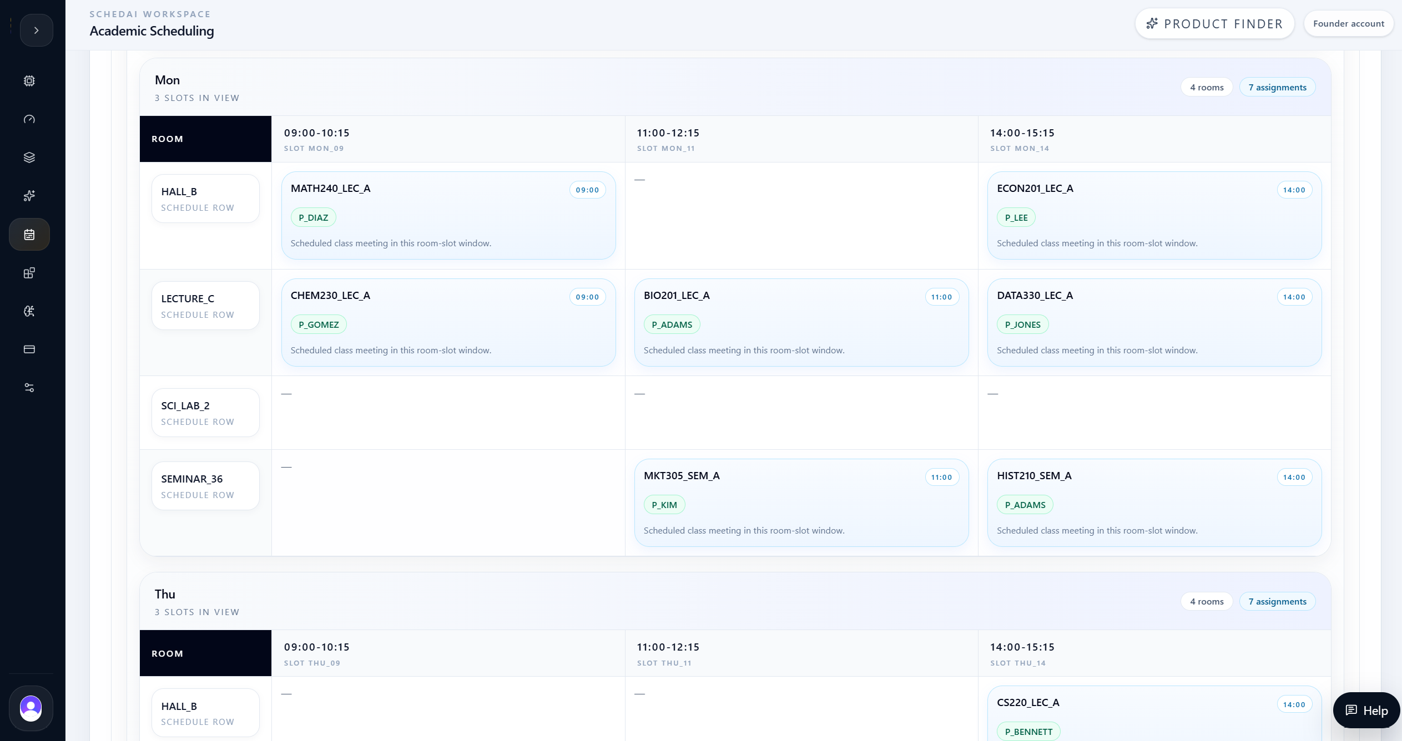Image resolution: width=1402 pixels, height=741 pixels.
Task: Select the Thursday HALL_B room row label
Action: click(x=205, y=713)
